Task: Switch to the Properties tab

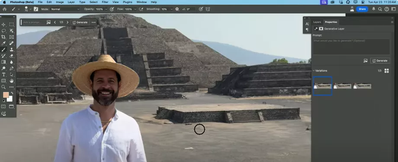Action: pyautogui.click(x=331, y=22)
